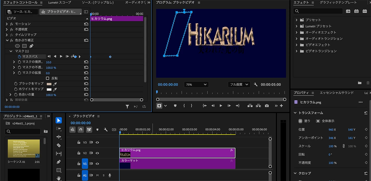Create new custom bin in Effects panel
The width and height of the screenshot is (371, 181).
click(360, 83)
